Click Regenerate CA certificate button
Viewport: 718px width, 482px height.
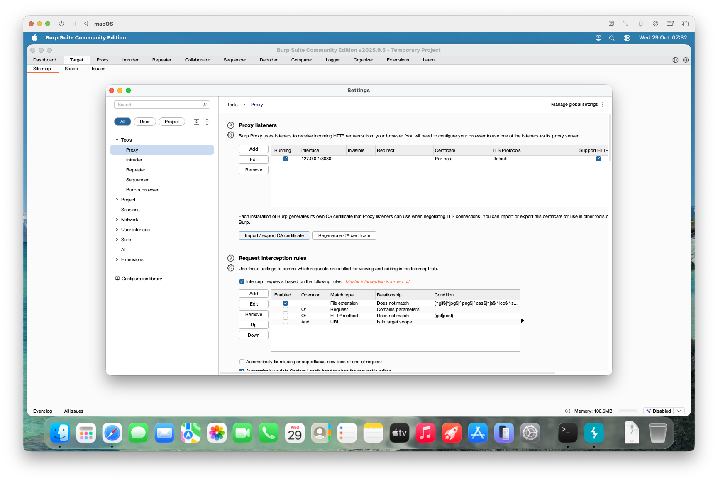[344, 235]
